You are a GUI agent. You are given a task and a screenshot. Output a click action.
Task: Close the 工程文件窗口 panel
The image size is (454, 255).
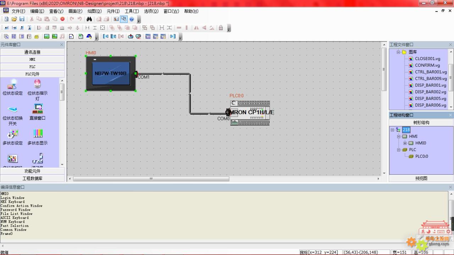coord(451,45)
